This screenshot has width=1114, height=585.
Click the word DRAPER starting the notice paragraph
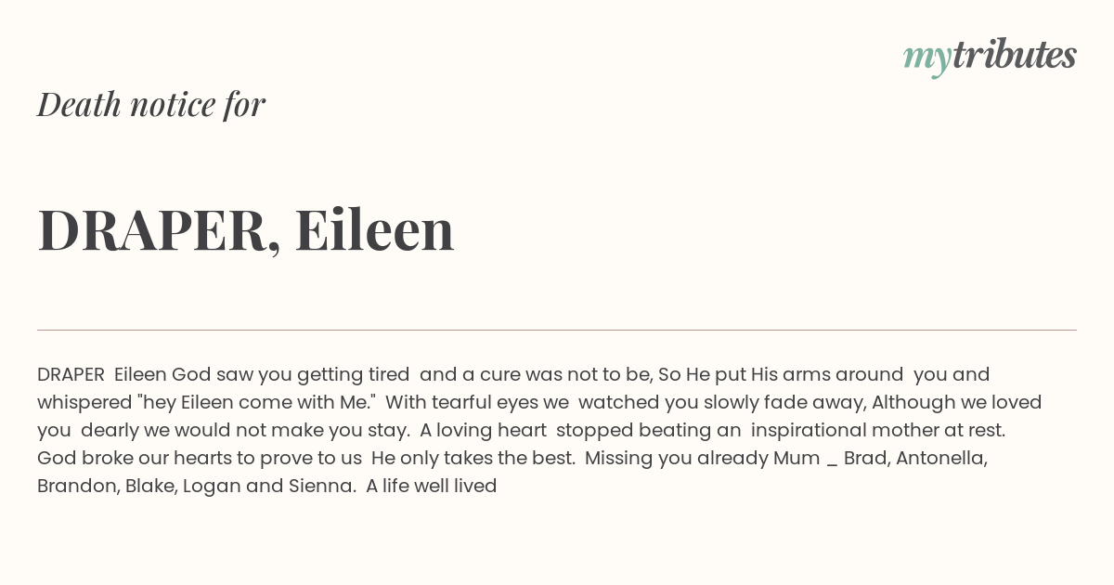71,374
